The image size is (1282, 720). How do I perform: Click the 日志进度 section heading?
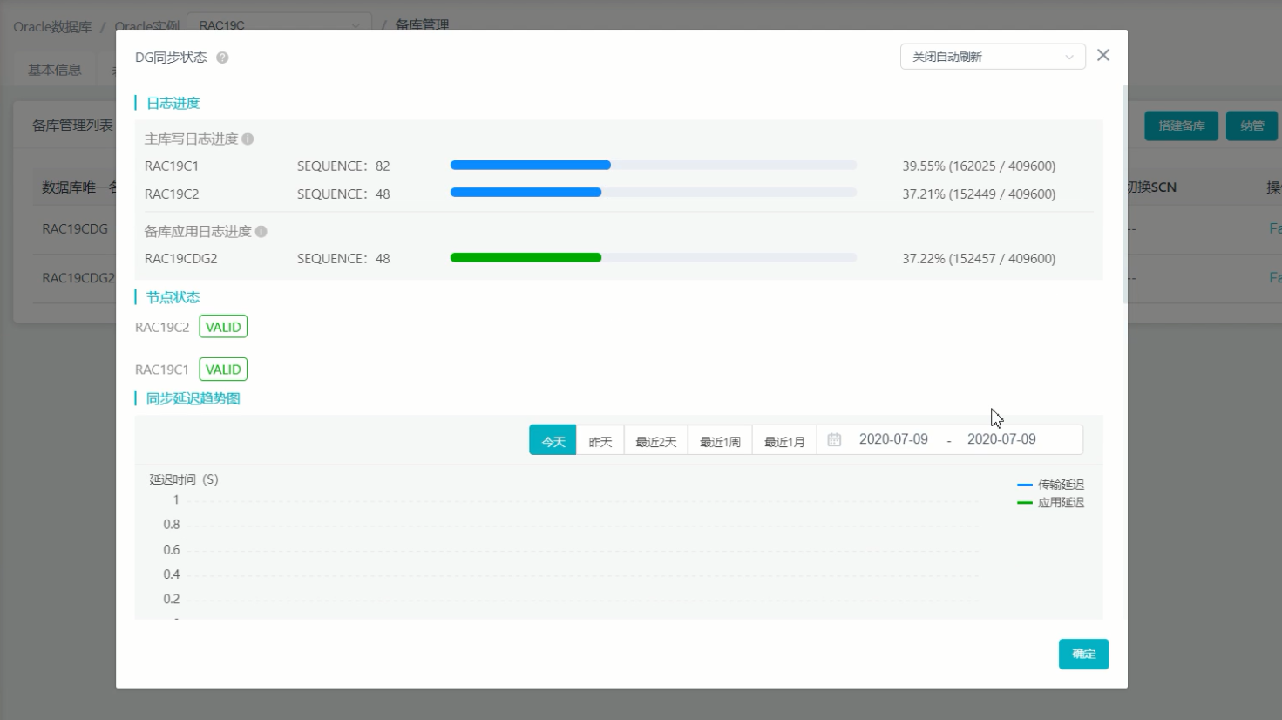[173, 103]
